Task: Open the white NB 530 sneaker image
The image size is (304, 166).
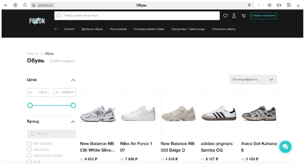Action: [98, 113]
